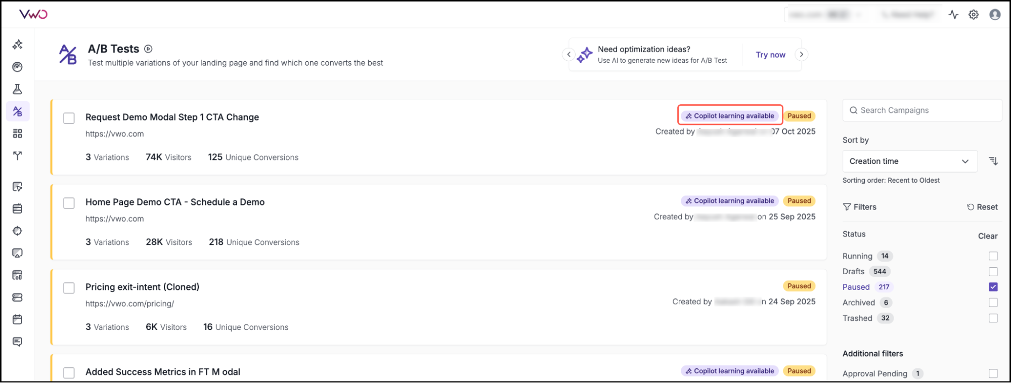This screenshot has width=1011, height=383.
Task: Click the play video icon beside A/B Tests
Action: [148, 49]
